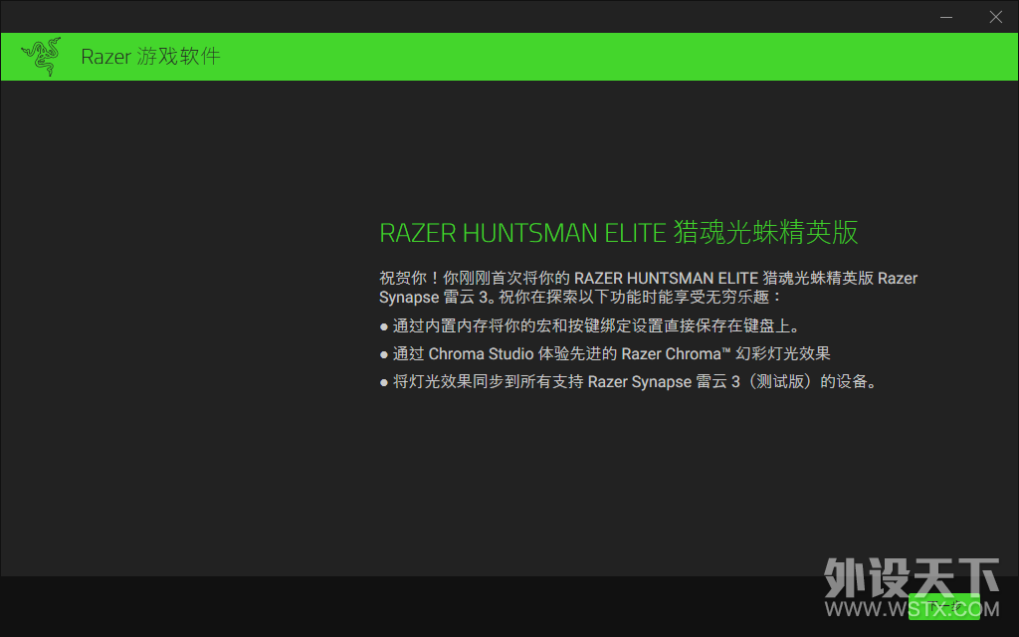
Task: Click the Razer triple-snake logo
Action: click(x=41, y=57)
